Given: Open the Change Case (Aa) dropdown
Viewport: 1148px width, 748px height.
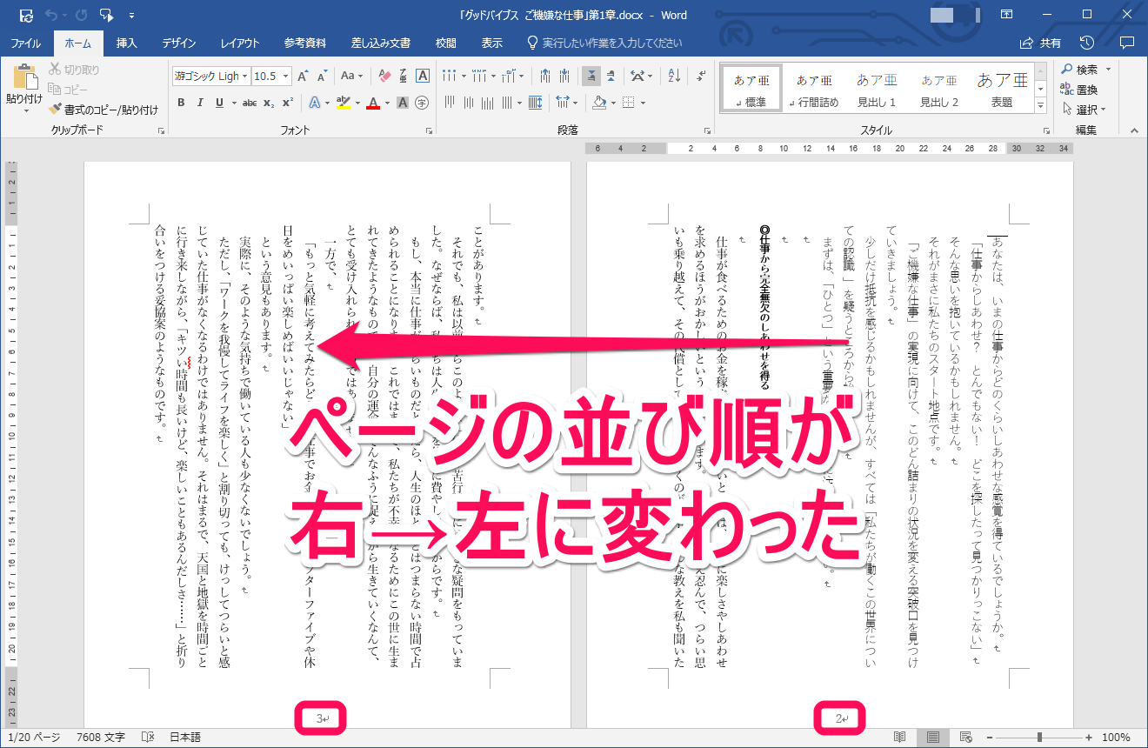Looking at the screenshot, I should (x=352, y=77).
